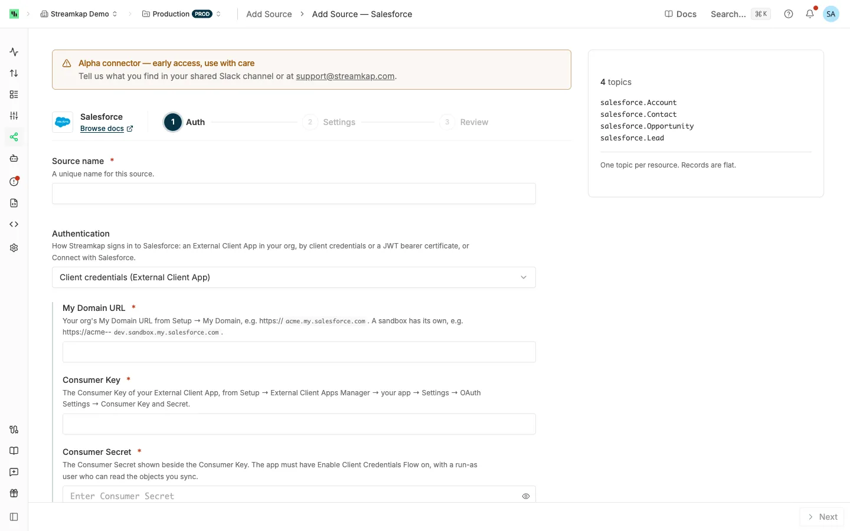850x531 pixels.
Task: Open Docs in the top bar
Action: [x=681, y=14]
